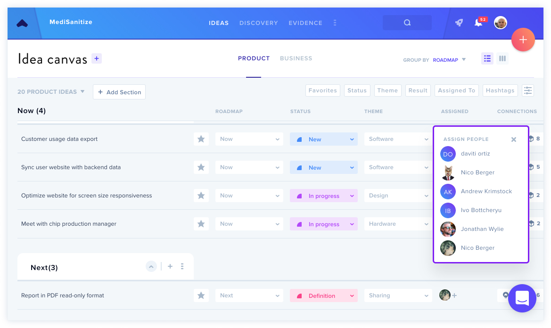
Task: Go to the EVIDENCE menu
Action: (305, 23)
